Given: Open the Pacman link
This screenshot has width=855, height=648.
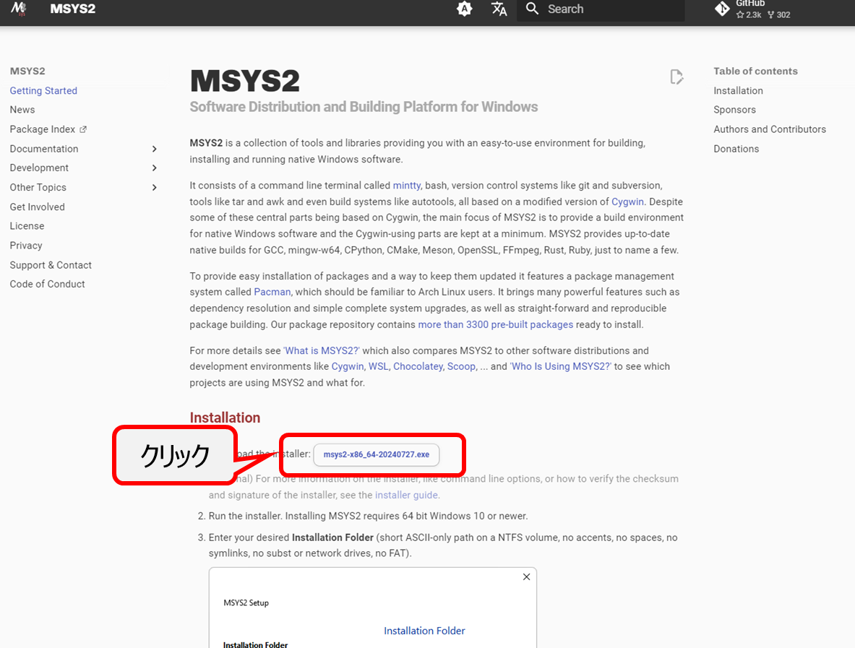Looking at the screenshot, I should (272, 292).
